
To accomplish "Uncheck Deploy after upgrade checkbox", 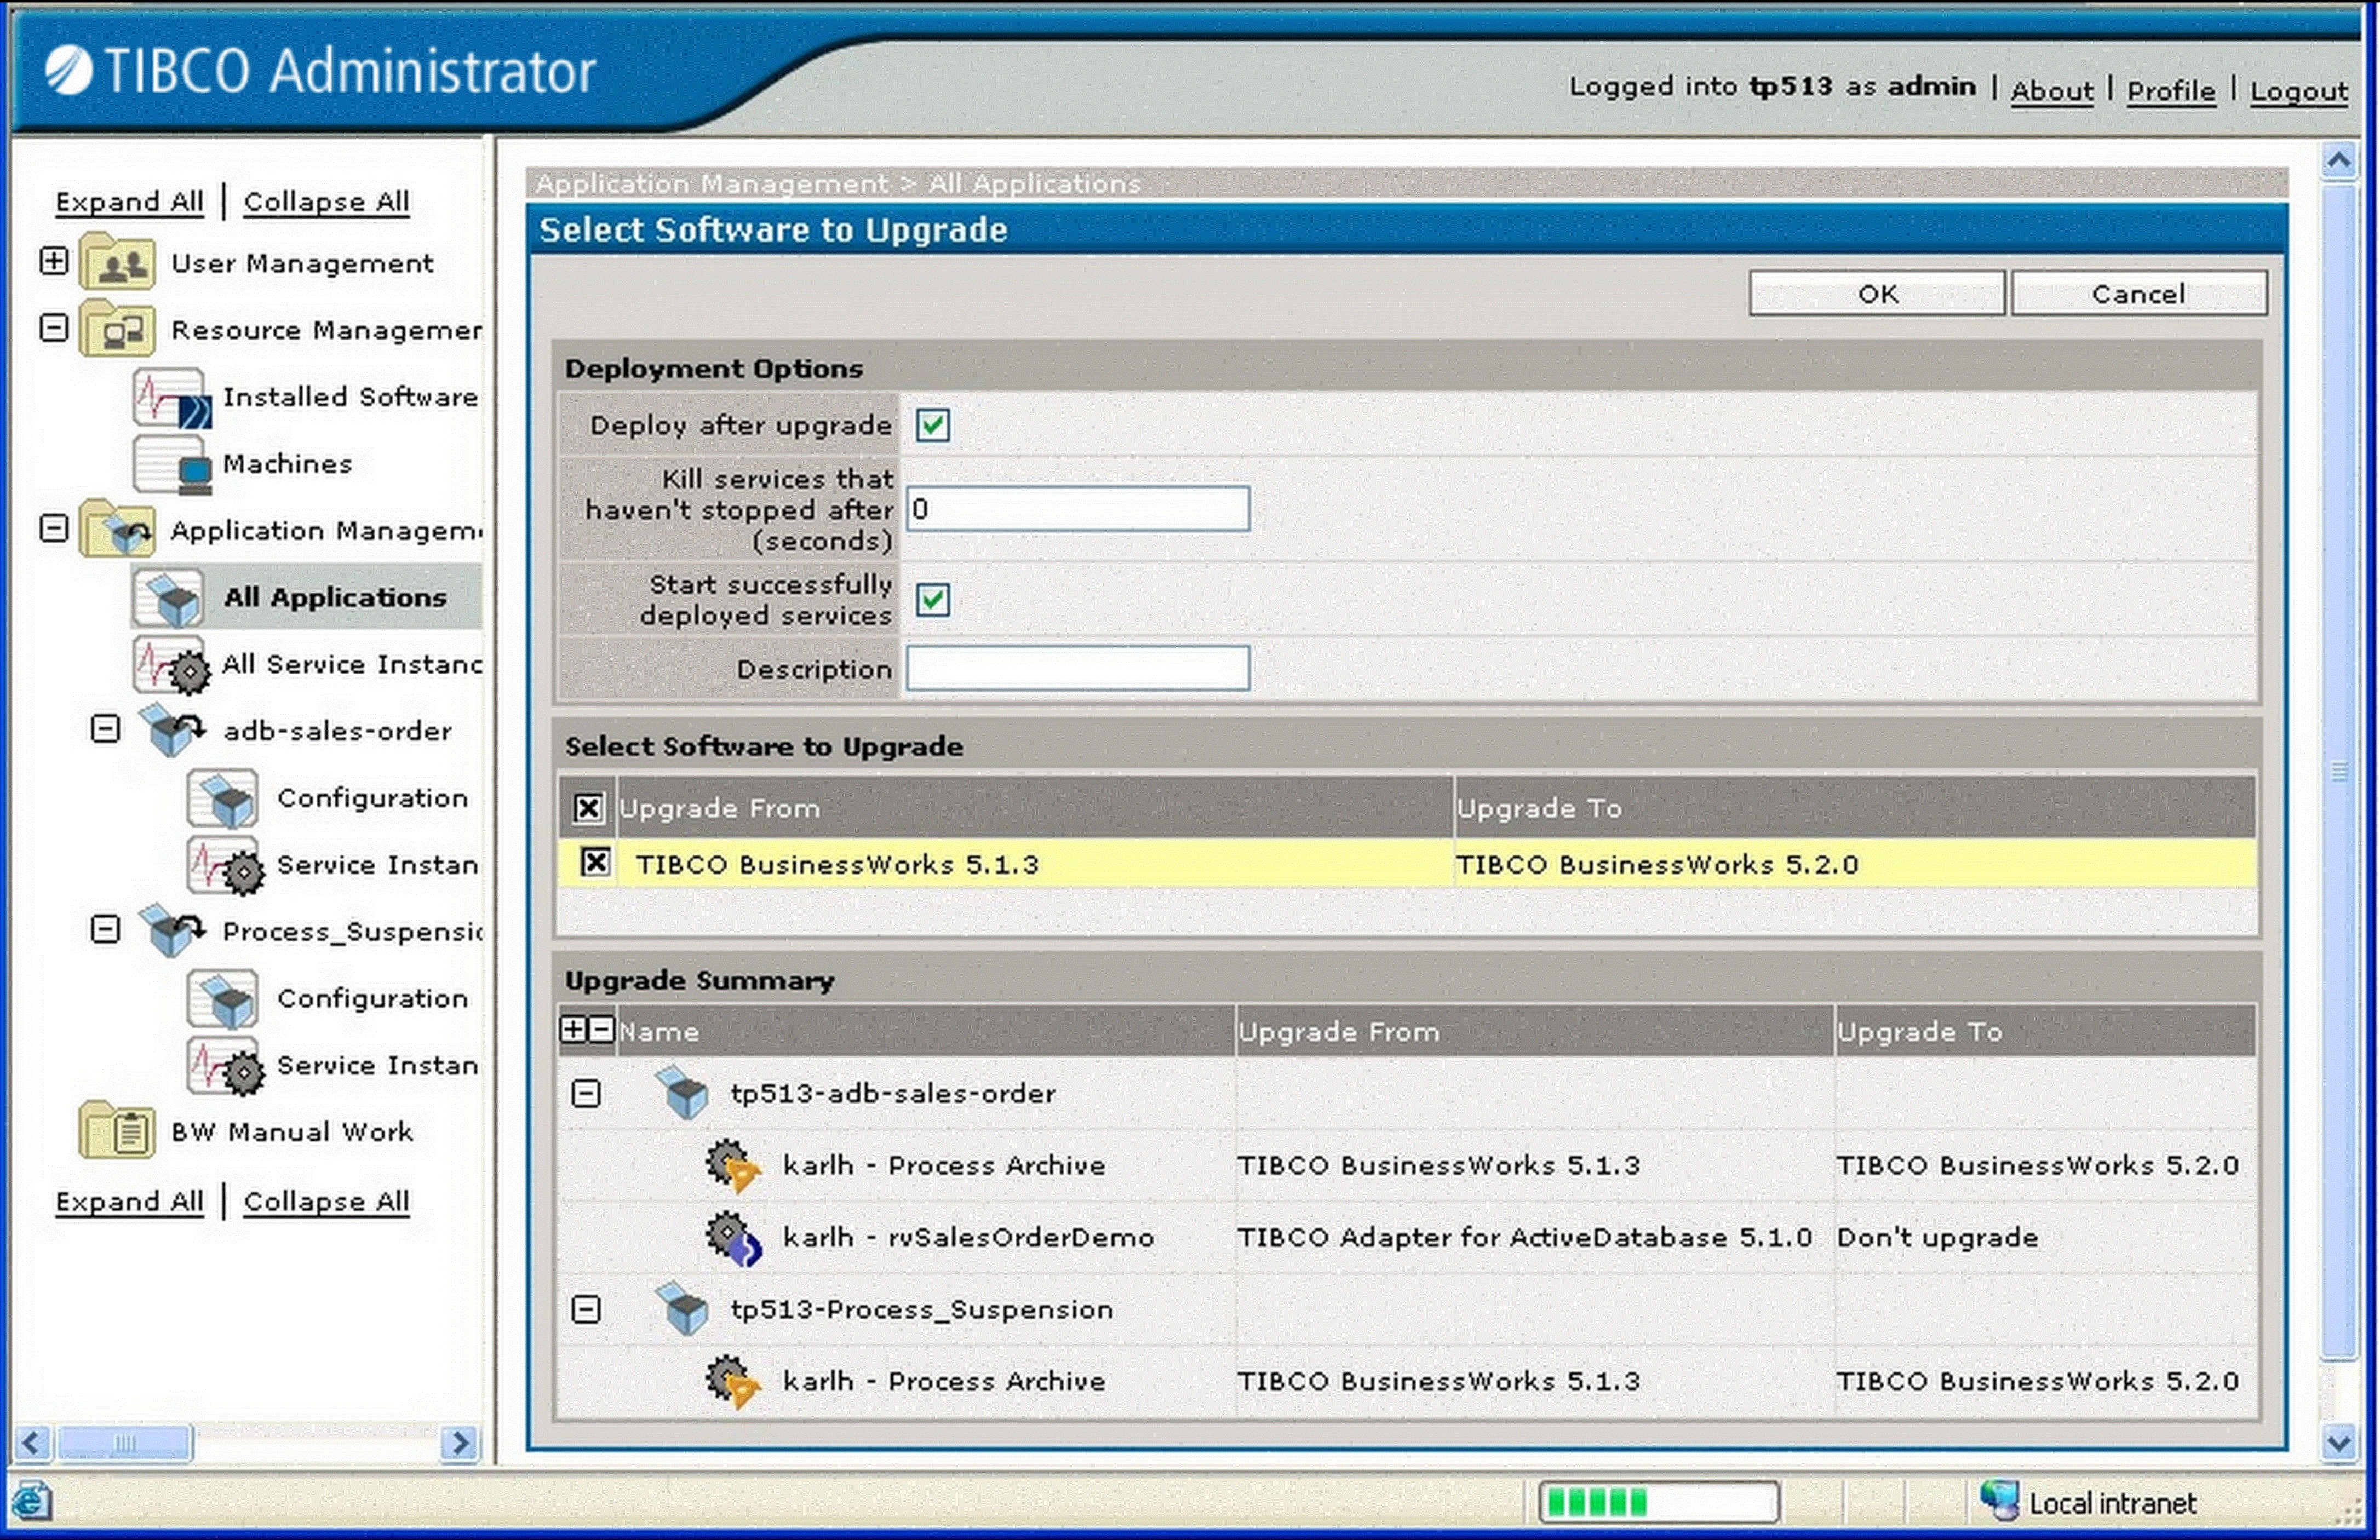I will tap(932, 425).
